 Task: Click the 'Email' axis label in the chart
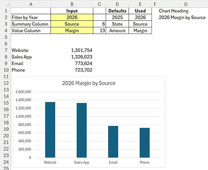click(x=113, y=163)
